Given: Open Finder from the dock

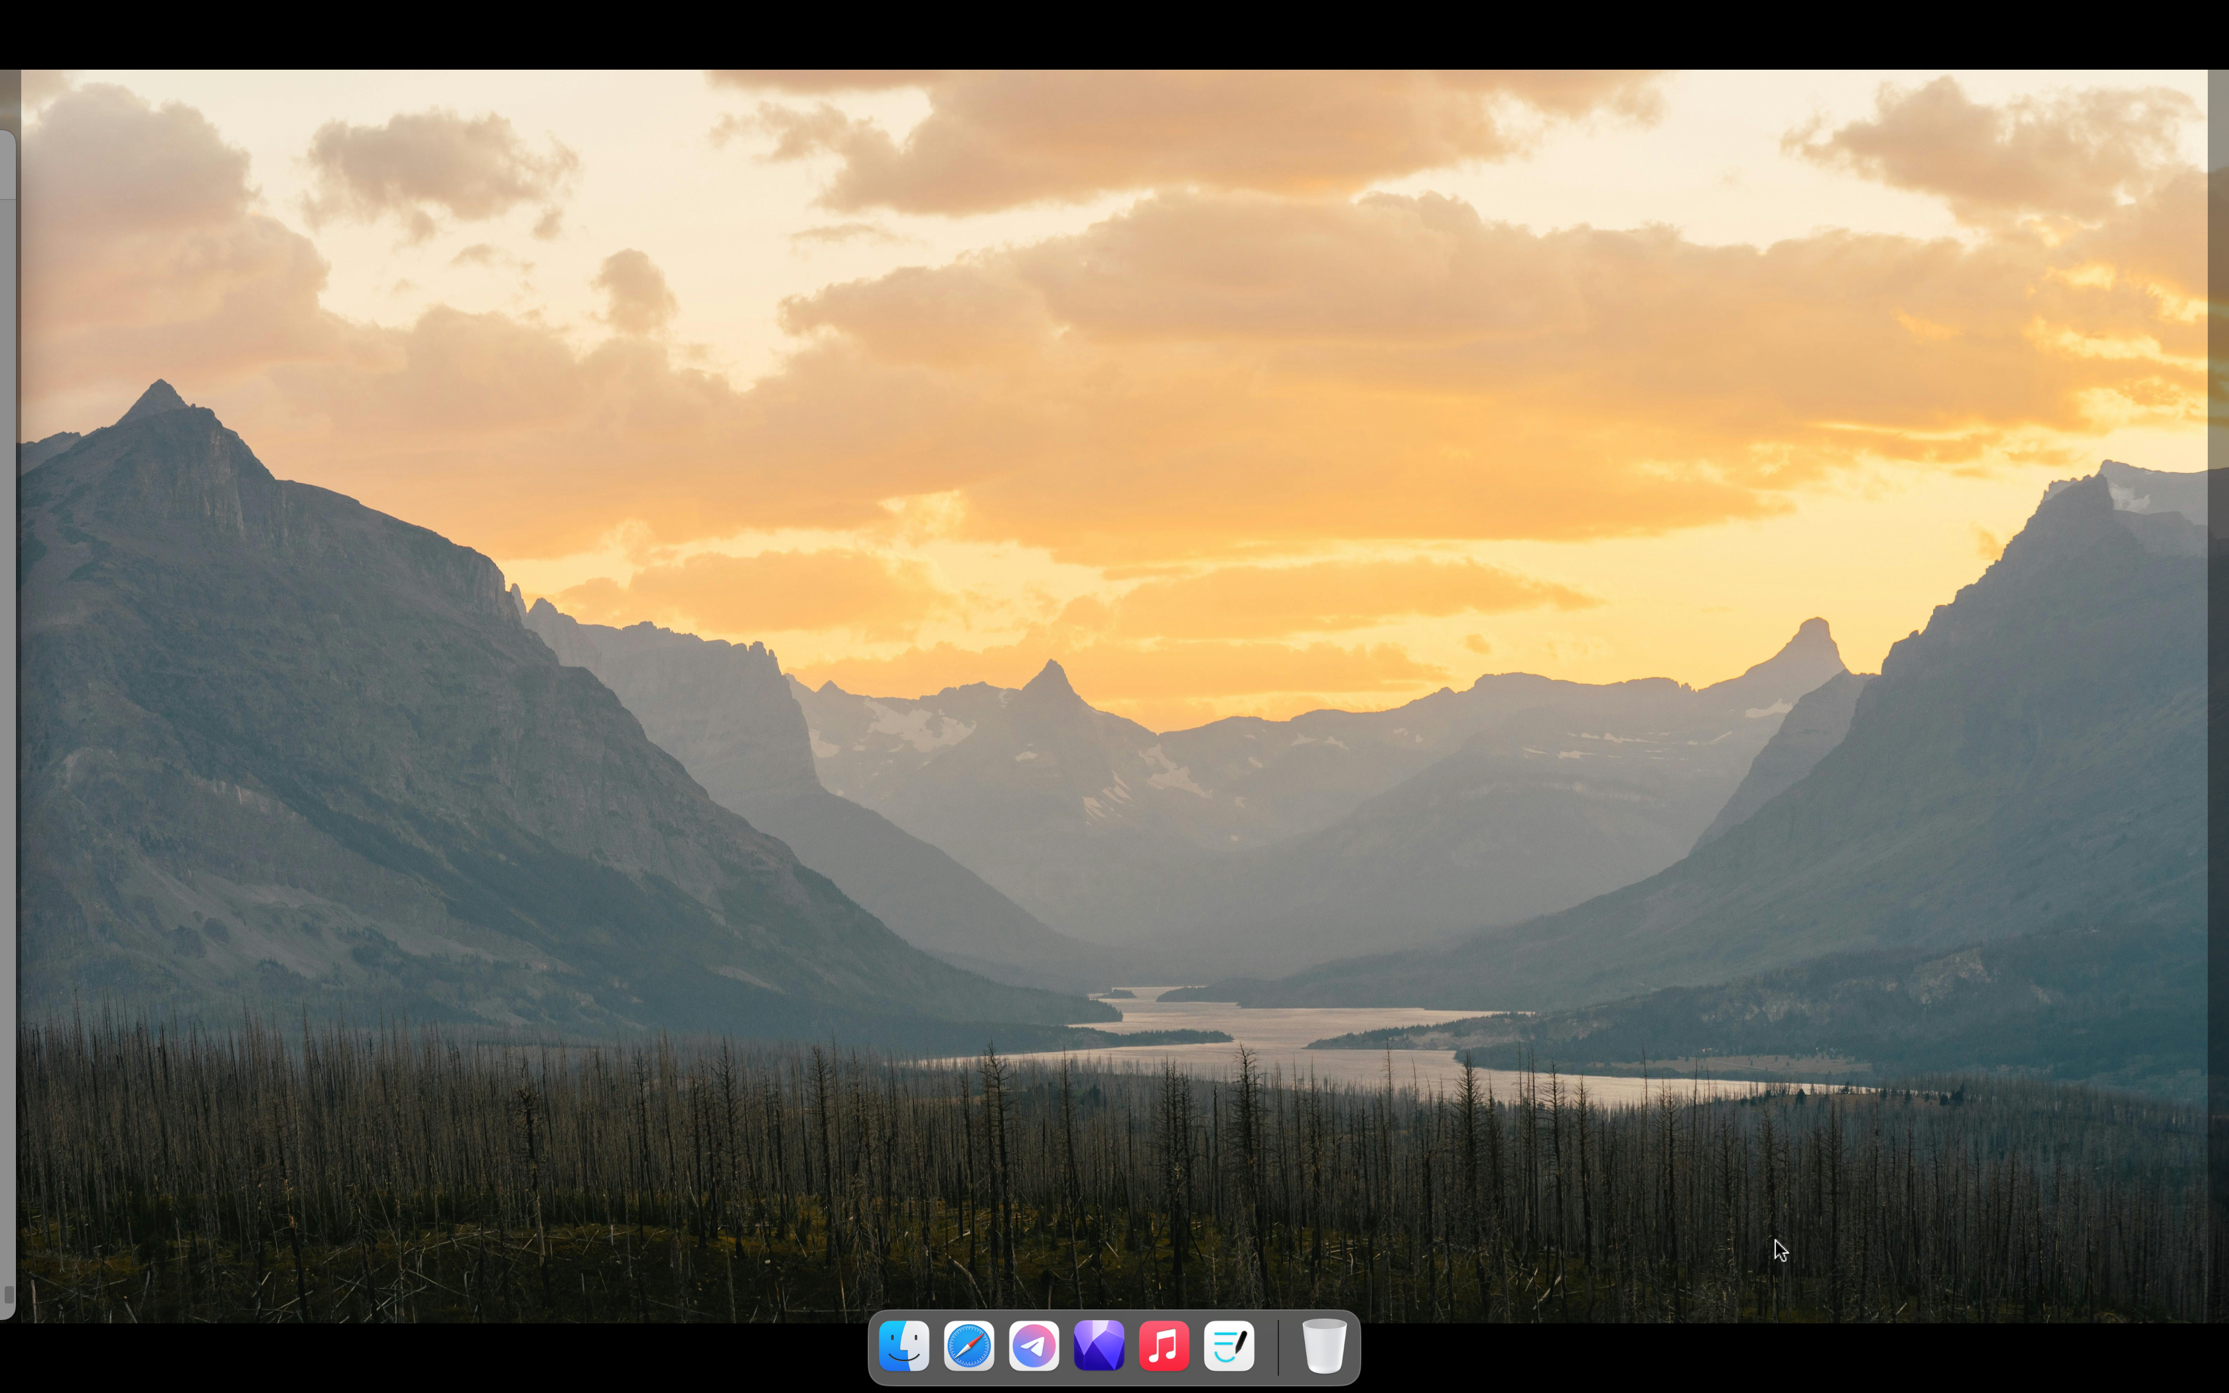Looking at the screenshot, I should click(904, 1346).
